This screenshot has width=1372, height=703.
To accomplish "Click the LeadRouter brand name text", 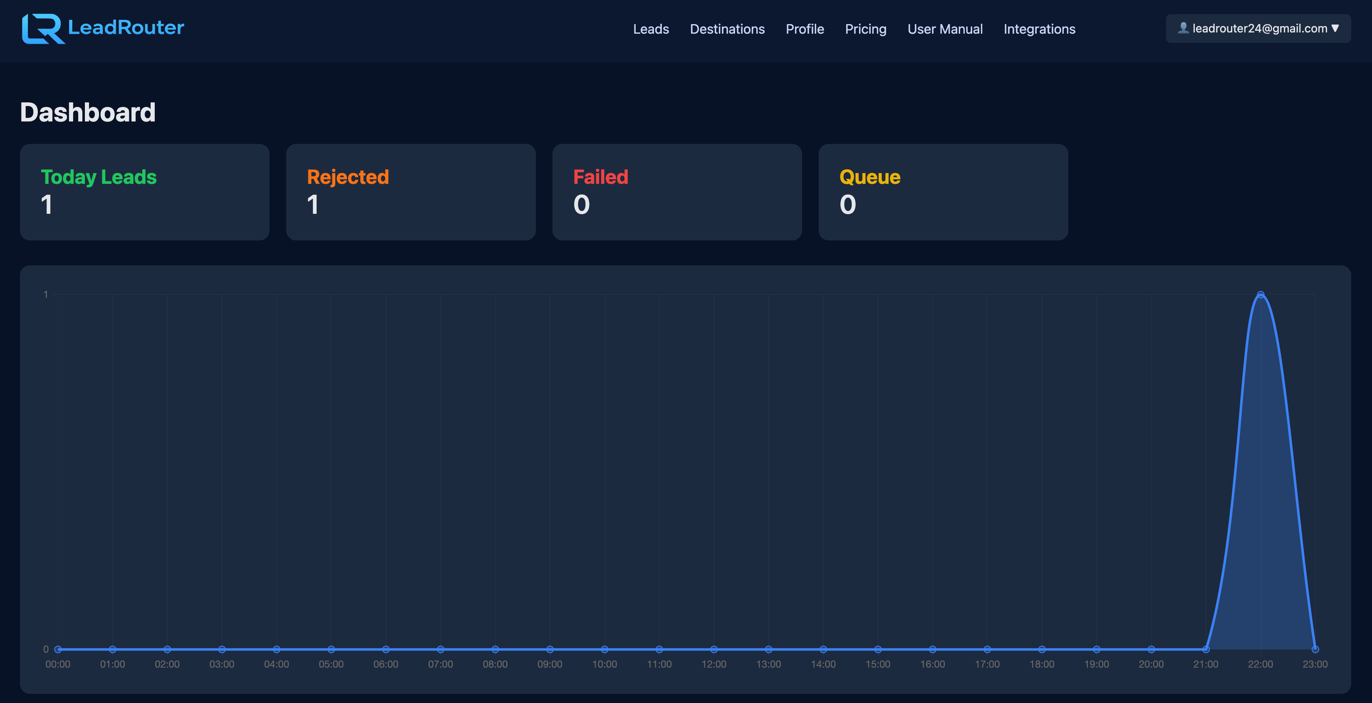I will [126, 28].
